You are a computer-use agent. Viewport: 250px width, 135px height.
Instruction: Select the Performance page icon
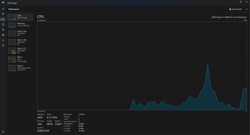point(3,19)
